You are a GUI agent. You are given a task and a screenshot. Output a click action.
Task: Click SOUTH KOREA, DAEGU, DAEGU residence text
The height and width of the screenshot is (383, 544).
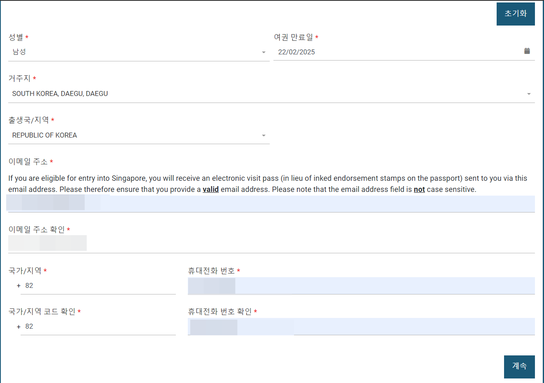click(59, 93)
